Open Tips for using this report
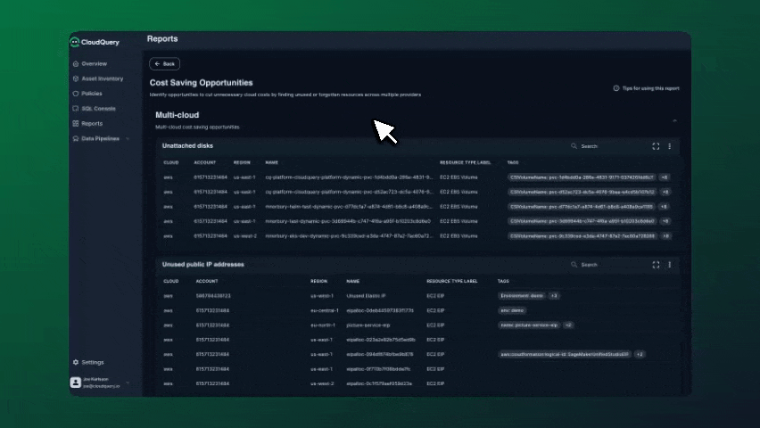Viewport: 760px width, 428px height. [x=646, y=88]
